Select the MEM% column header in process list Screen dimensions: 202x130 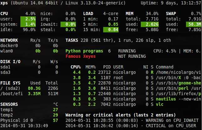91,67
